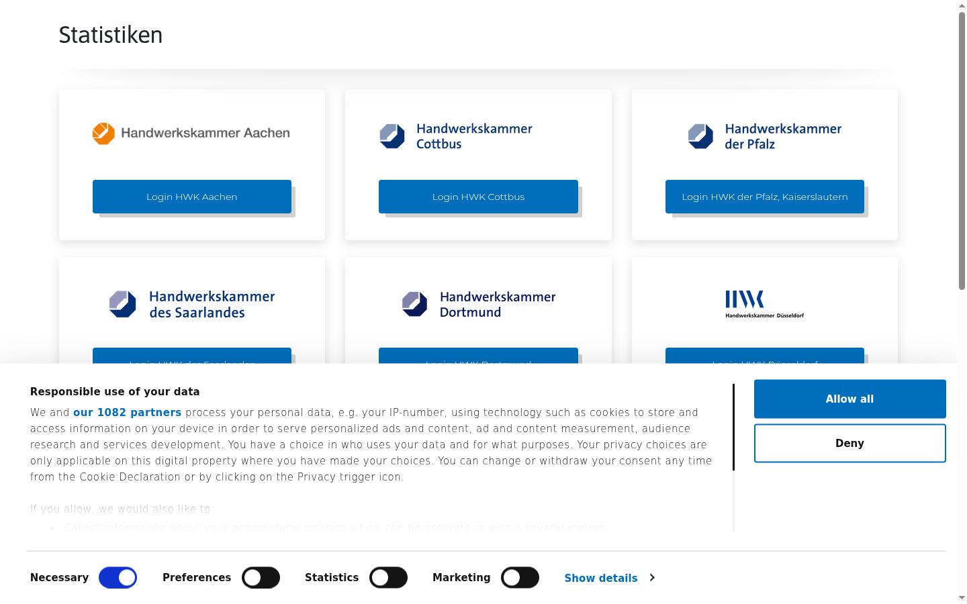Click the scroll up arrow of page scrollbar

962,5
